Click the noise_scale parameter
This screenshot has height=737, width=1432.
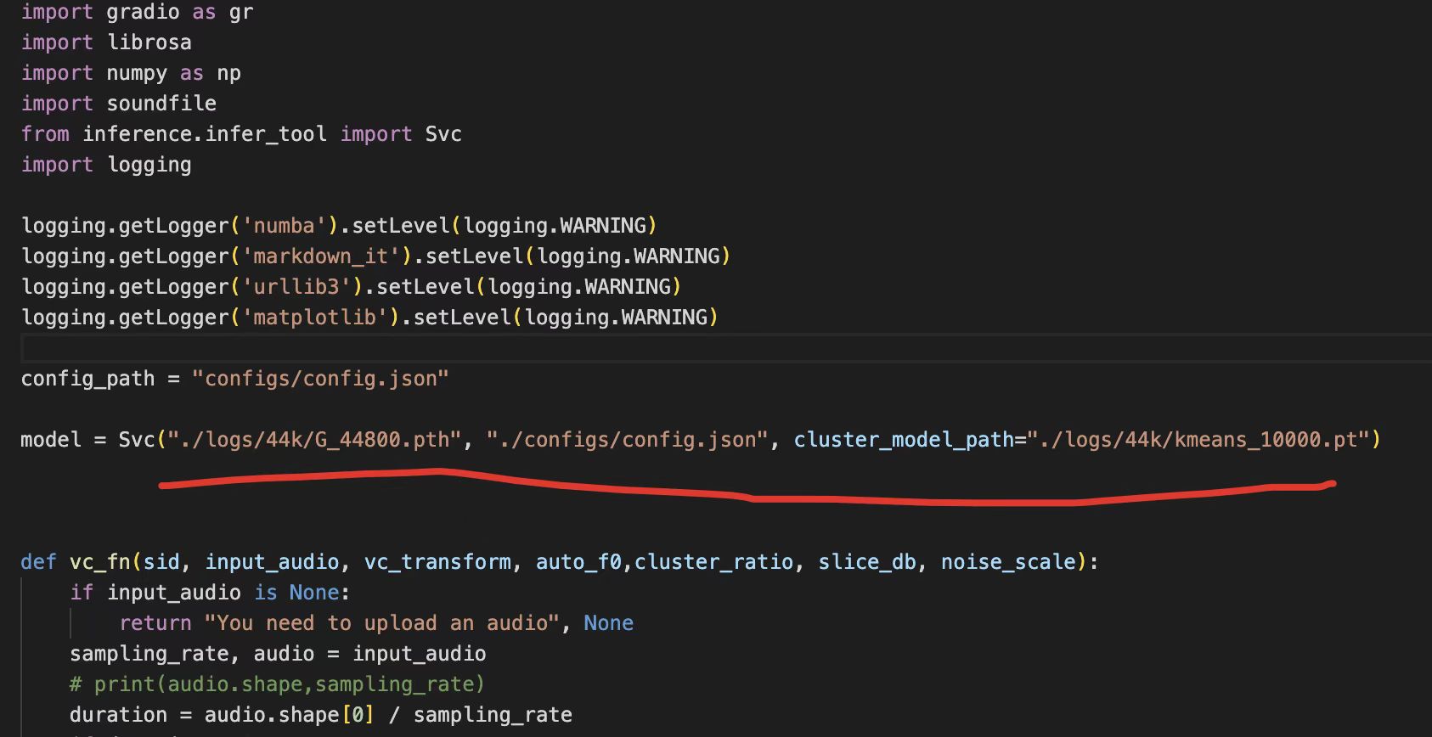coord(1008,562)
